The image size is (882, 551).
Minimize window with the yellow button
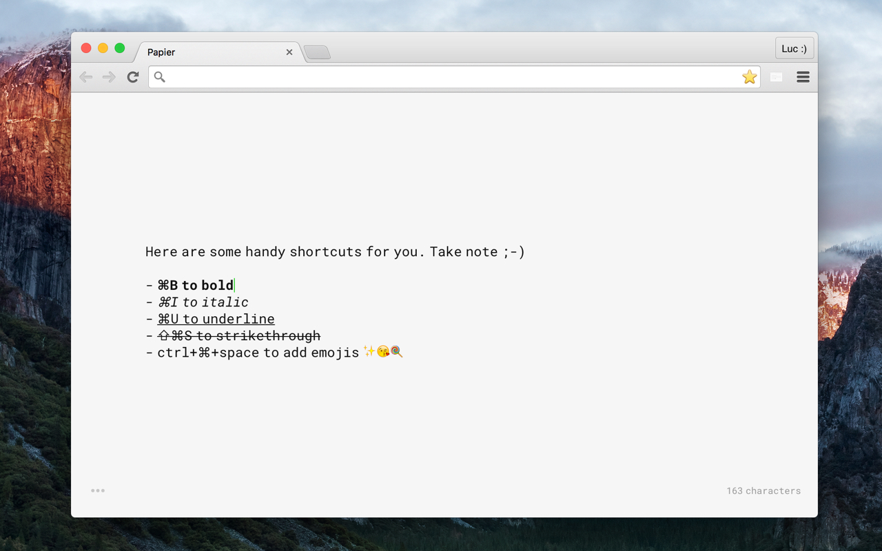(x=103, y=48)
